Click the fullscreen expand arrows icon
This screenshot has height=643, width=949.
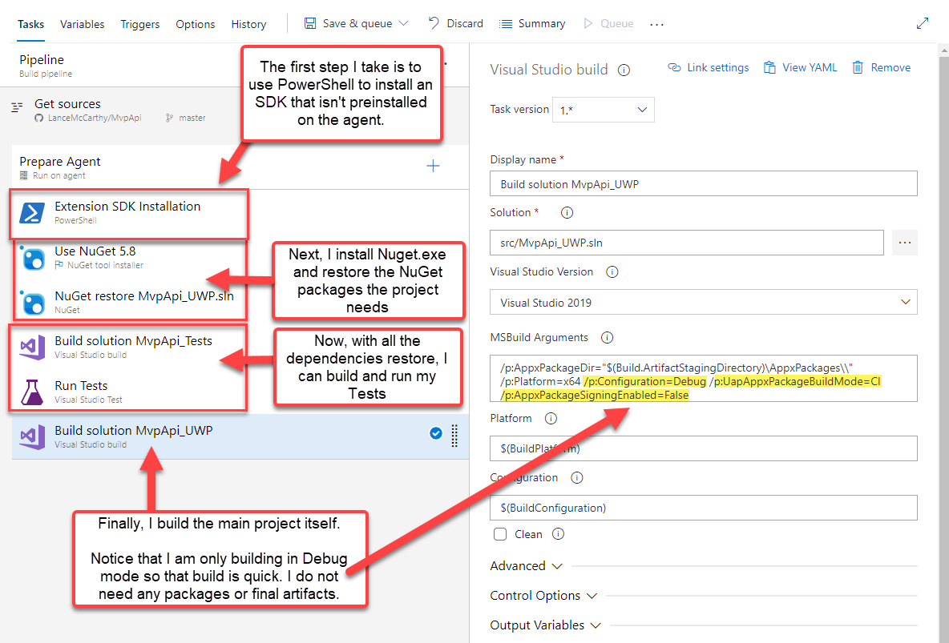click(x=923, y=24)
